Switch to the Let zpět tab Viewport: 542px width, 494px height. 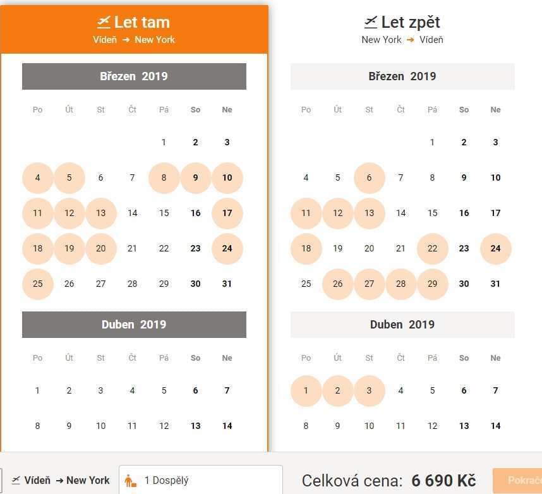(402, 30)
